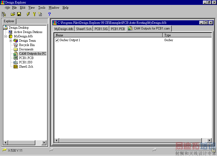Screen dimensions: 217x156
Task: Click the Active Design Stations icon
Action: point(10,32)
